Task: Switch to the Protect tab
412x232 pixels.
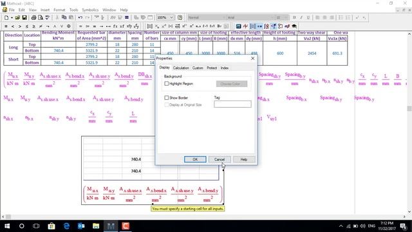Action: (x=212, y=68)
